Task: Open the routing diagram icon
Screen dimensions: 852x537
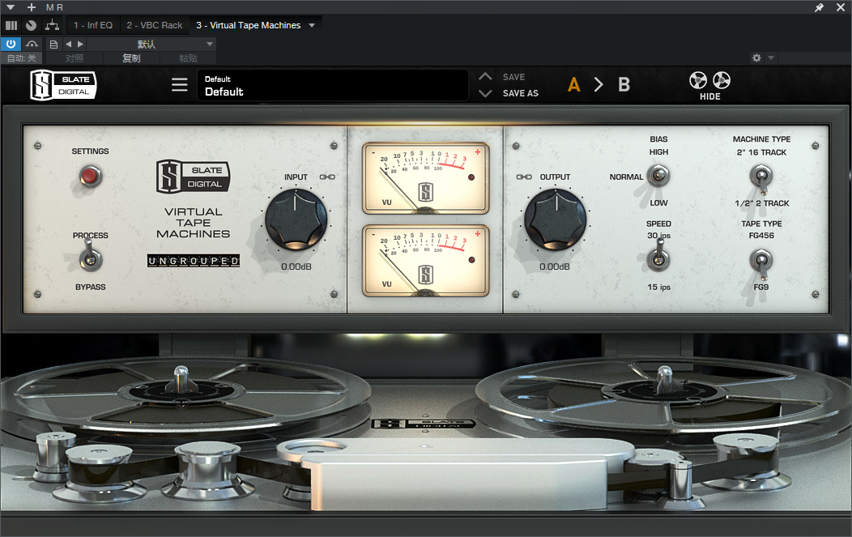Action: pos(52,25)
